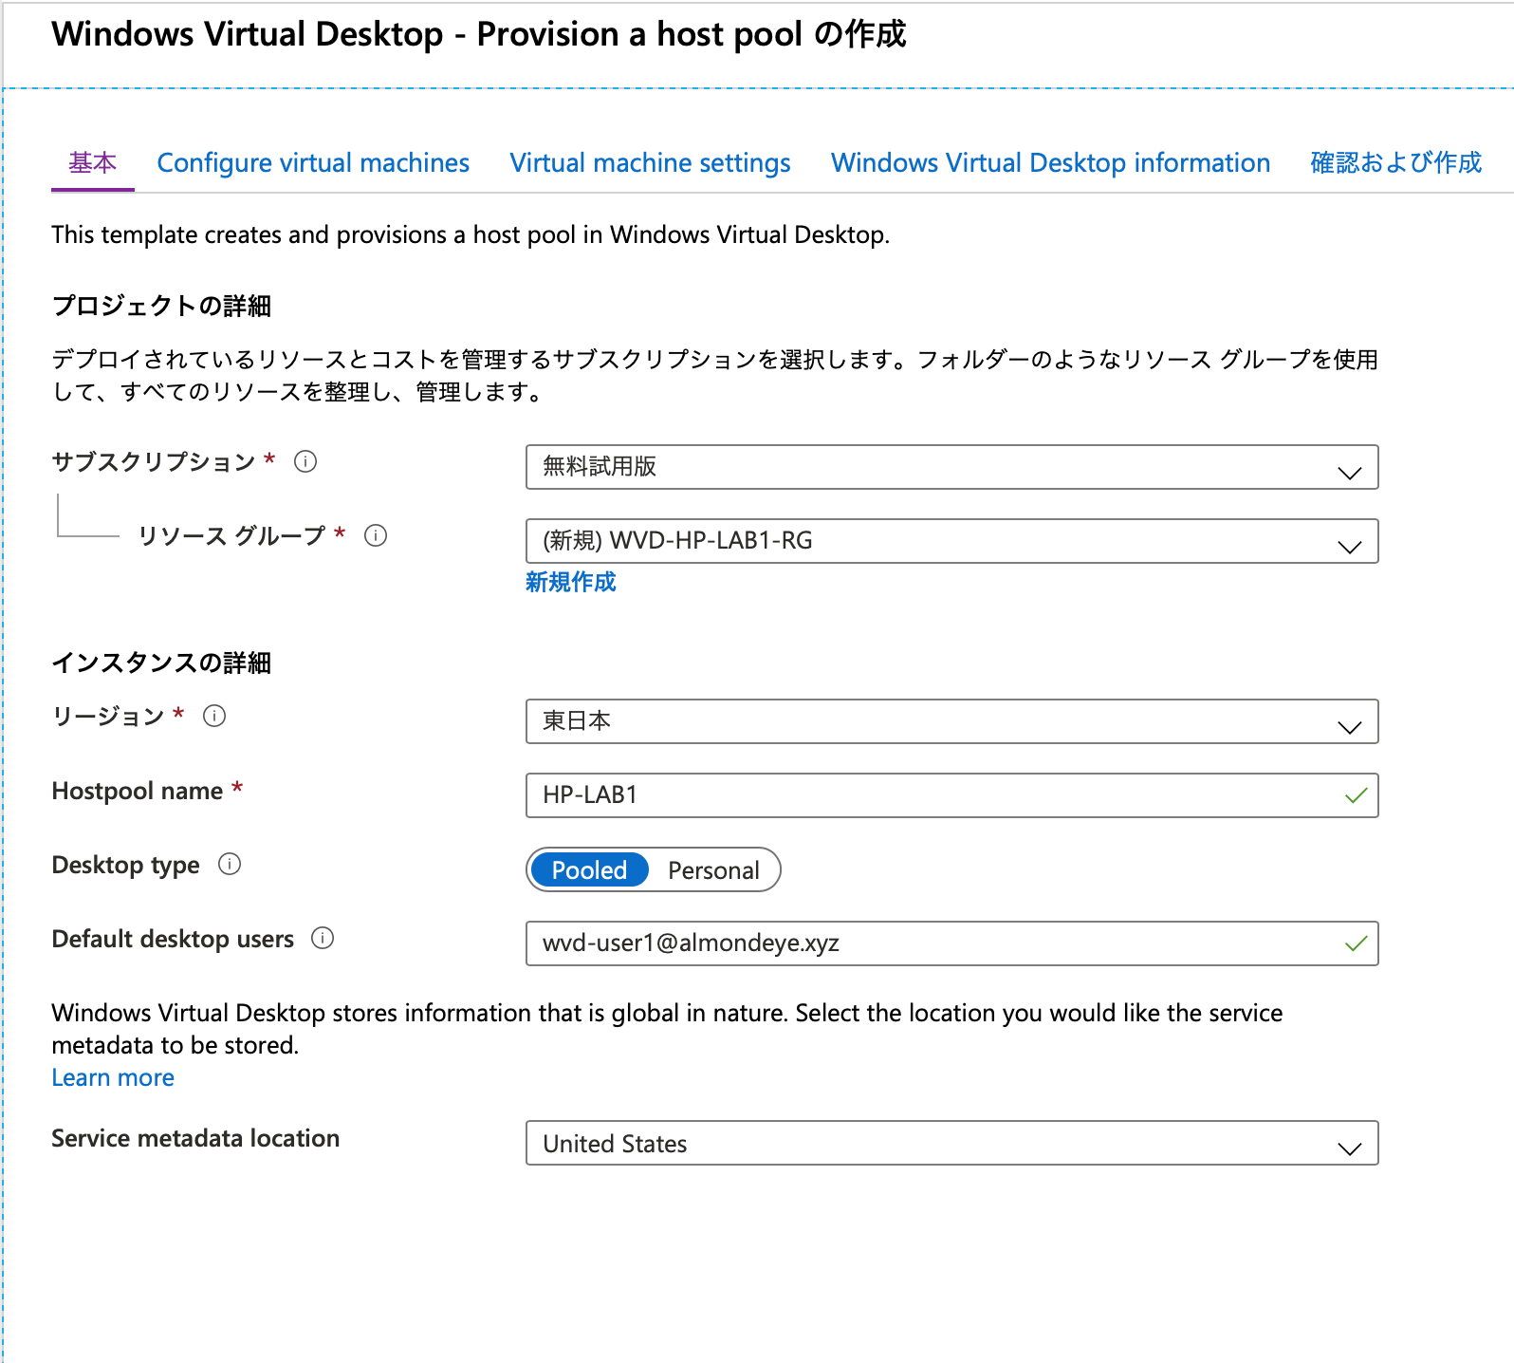View the リージョン info tooltip
The height and width of the screenshot is (1363, 1514).
click(216, 718)
